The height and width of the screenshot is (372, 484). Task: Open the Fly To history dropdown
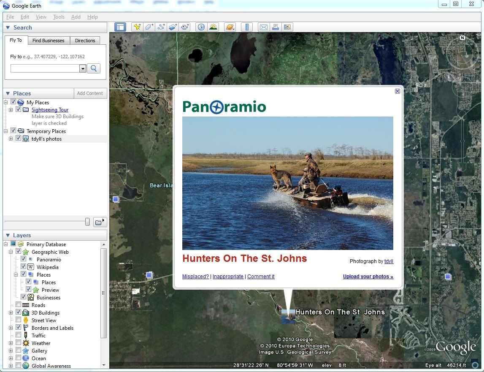82,68
